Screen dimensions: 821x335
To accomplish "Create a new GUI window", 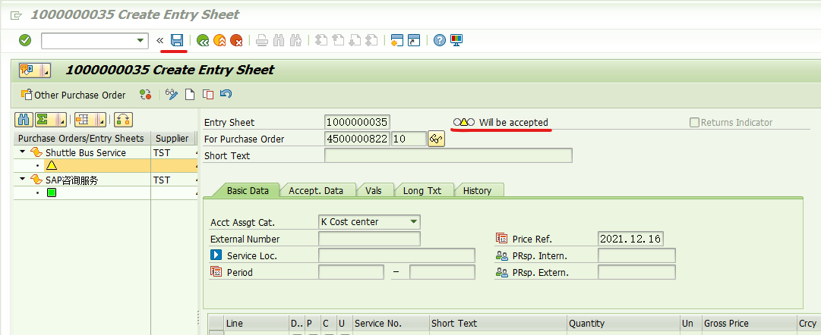I will pos(397,40).
